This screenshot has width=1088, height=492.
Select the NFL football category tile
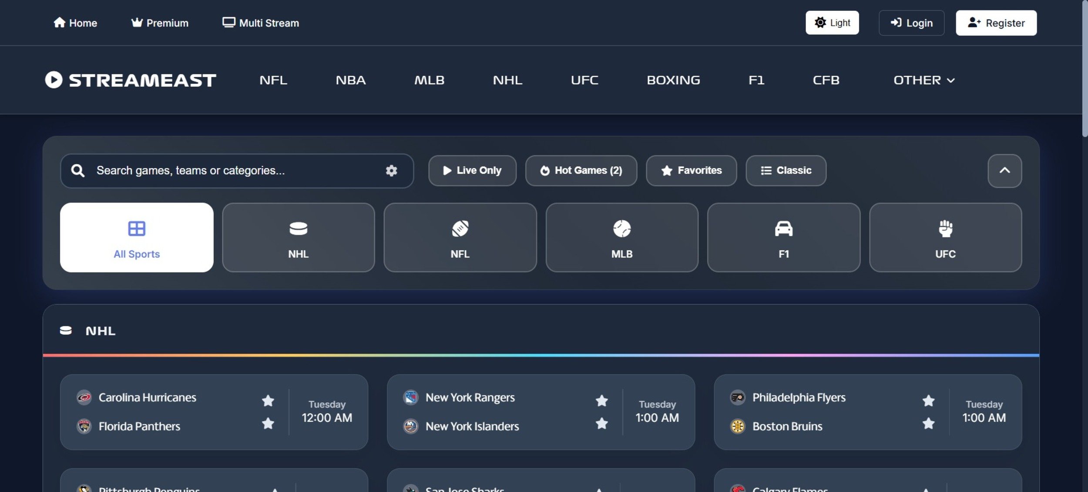pyautogui.click(x=460, y=237)
